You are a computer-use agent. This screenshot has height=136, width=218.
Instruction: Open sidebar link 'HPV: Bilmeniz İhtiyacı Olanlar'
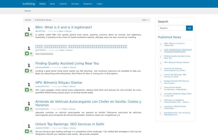(x=177, y=63)
